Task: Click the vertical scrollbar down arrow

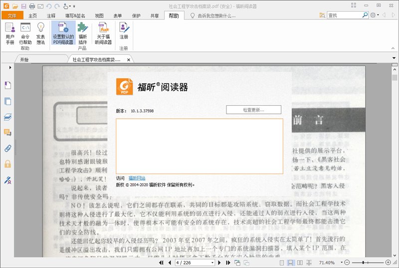Action: pyautogui.click(x=395, y=255)
